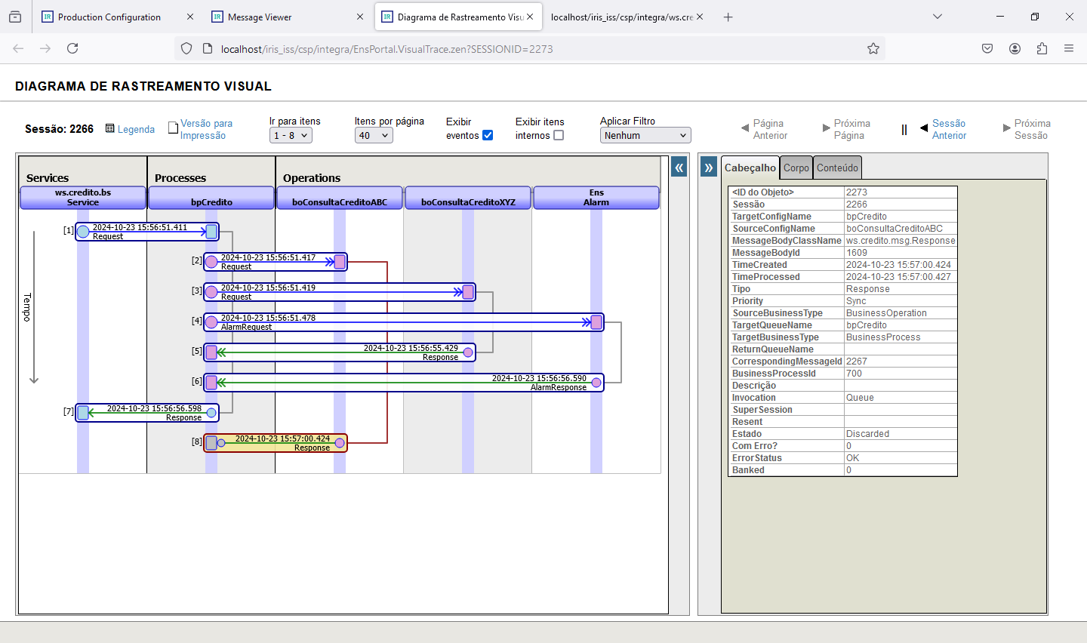The image size is (1087, 643).
Task: Switch to Conteúdo tab
Action: pyautogui.click(x=837, y=168)
